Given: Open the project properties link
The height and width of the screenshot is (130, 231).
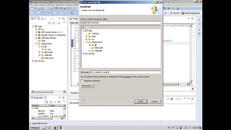Looking at the screenshot, I should pyautogui.click(x=127, y=77).
